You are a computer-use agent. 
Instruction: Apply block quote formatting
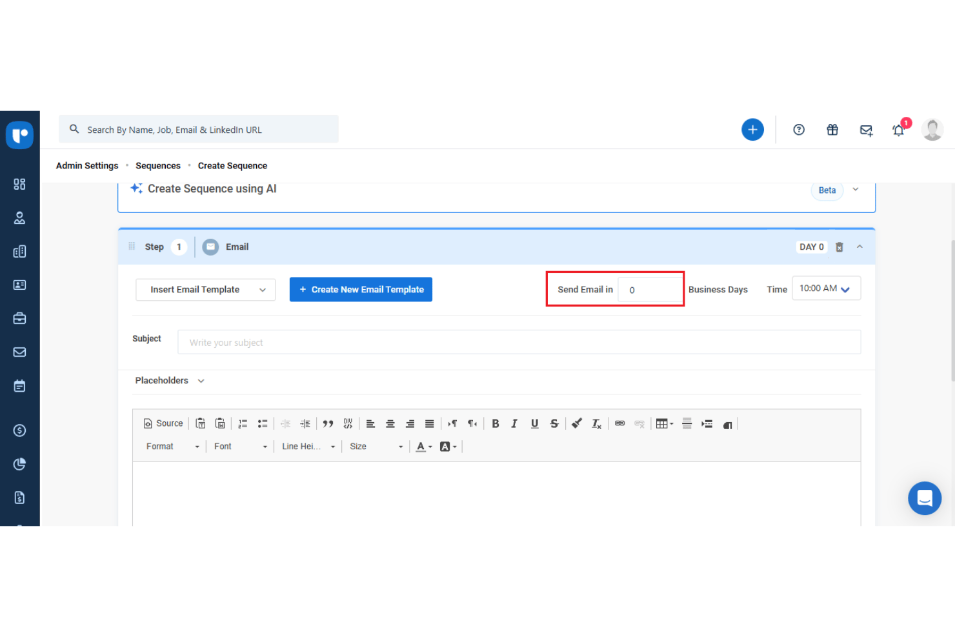[328, 424]
